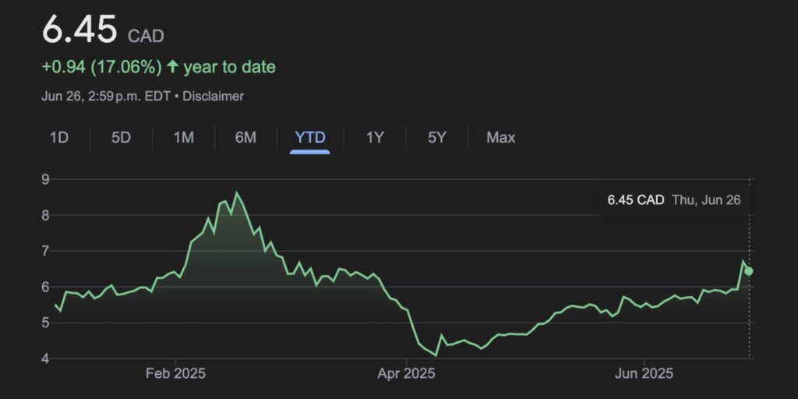Click the Jun 2025 axis label
798x399 pixels.
click(644, 374)
